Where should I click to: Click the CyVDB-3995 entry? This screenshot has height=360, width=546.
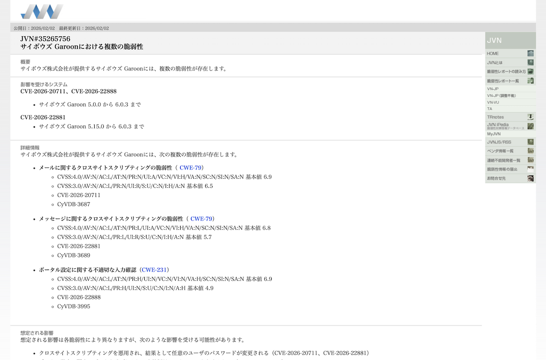click(74, 306)
